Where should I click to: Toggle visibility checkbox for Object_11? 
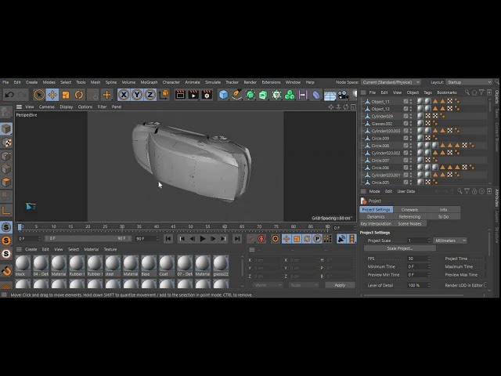coord(405,101)
